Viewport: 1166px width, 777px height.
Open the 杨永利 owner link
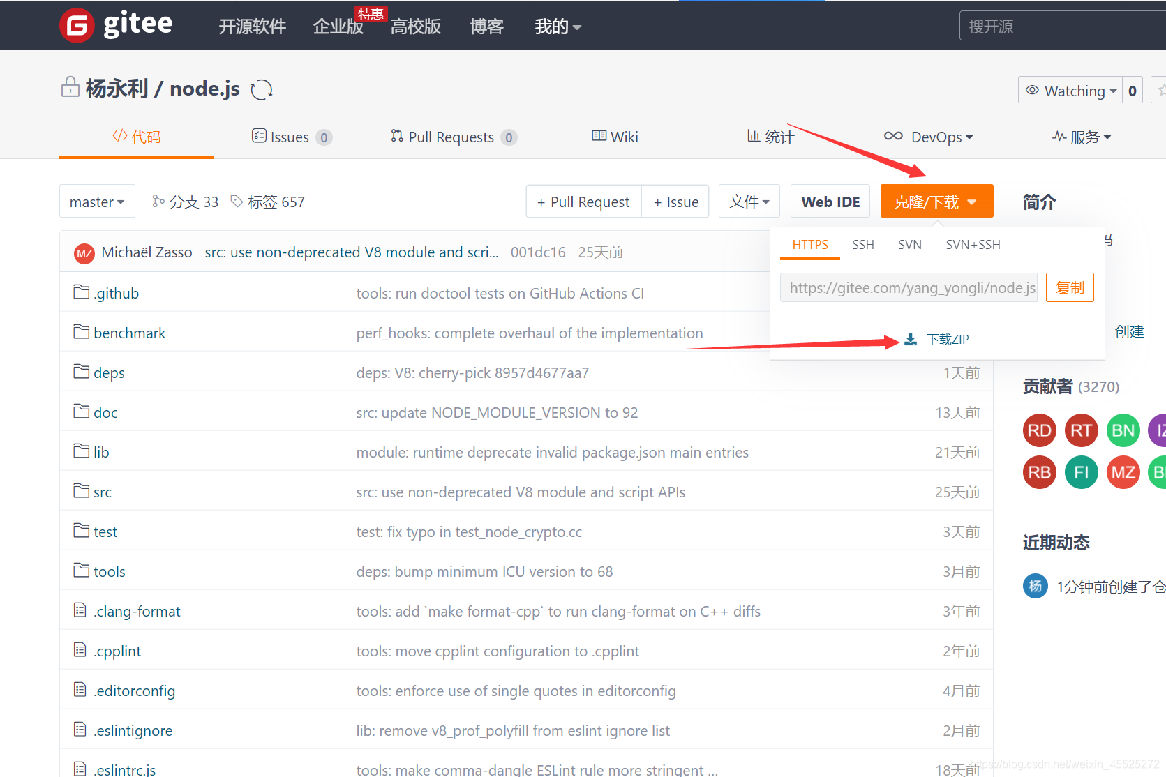pyautogui.click(x=117, y=89)
